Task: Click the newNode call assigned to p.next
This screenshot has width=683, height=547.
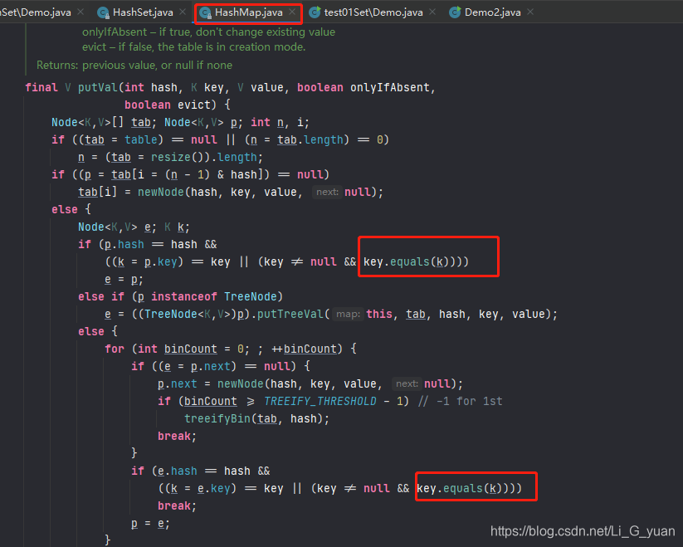Action: (241, 383)
